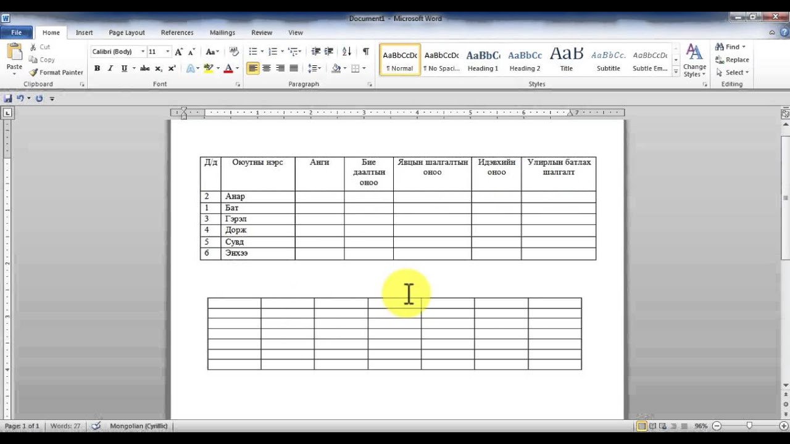Image resolution: width=790 pixels, height=444 pixels.
Task: Align text to the right
Action: pyautogui.click(x=280, y=68)
